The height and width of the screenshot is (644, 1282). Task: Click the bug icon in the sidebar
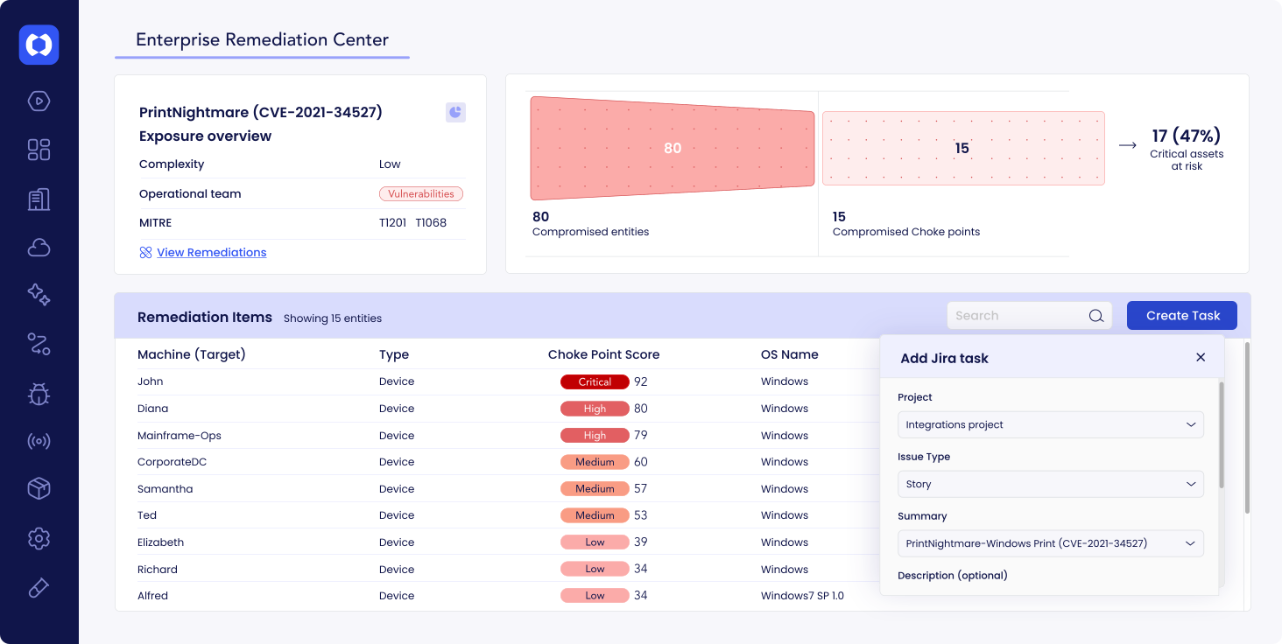click(39, 394)
